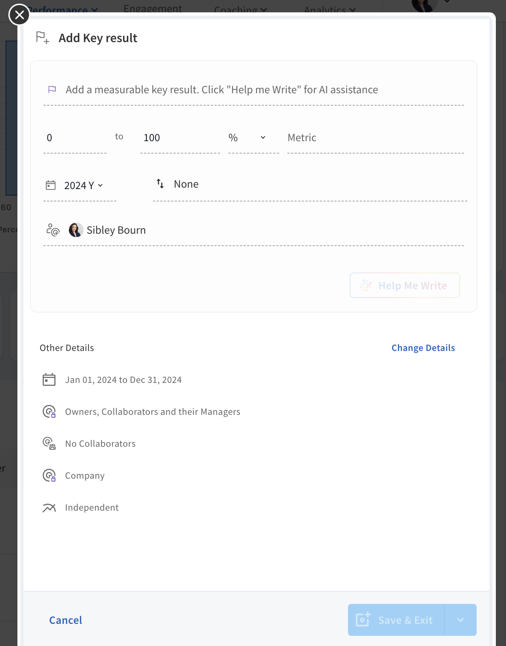Click the calendar icon next to 2024 Y
Image resolution: width=506 pixels, height=646 pixels.
point(51,185)
